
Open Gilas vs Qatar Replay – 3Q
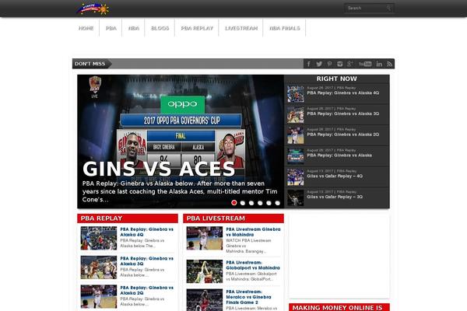point(335,197)
